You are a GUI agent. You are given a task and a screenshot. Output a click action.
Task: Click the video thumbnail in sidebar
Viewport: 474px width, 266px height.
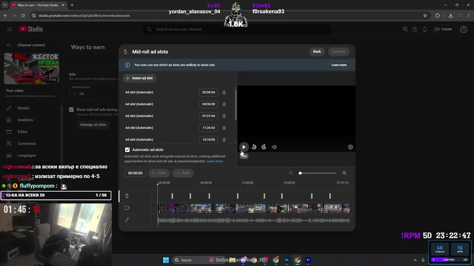31,68
